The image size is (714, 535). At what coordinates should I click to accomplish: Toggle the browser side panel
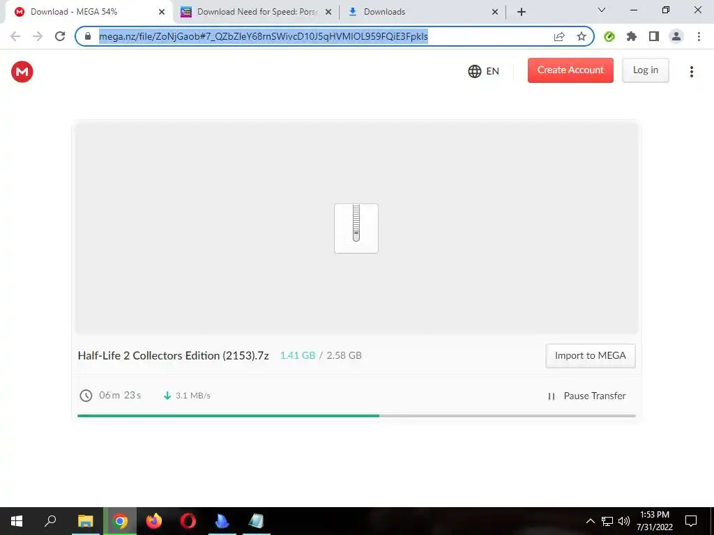pos(654,36)
